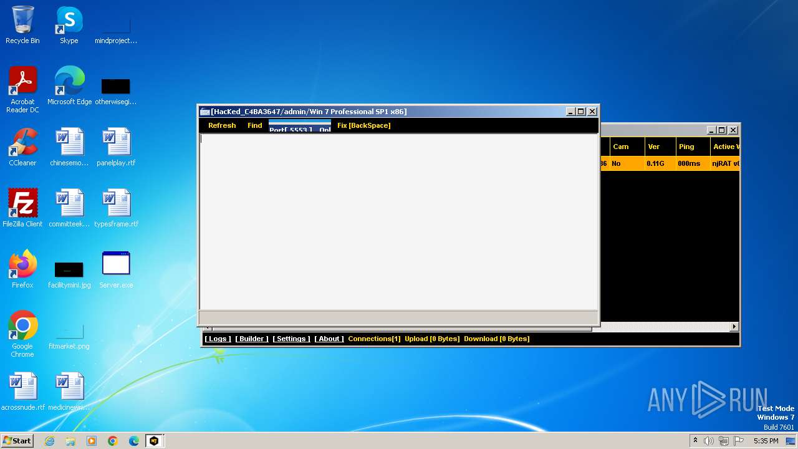Image resolution: width=798 pixels, height=449 pixels.
Task: Open the [ Logs ] link
Action: point(218,339)
